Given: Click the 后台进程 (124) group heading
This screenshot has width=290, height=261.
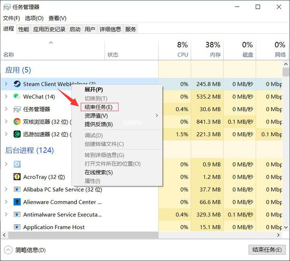Looking at the screenshot, I should [29, 150].
